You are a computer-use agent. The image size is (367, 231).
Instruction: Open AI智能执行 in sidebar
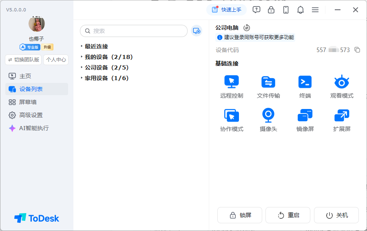[37, 128]
